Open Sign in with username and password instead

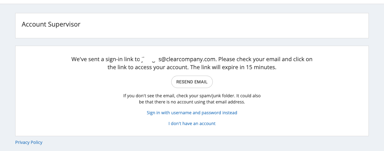[192, 113]
